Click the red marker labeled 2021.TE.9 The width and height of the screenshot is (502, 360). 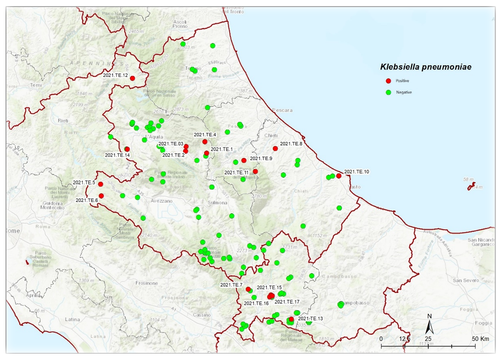click(x=244, y=160)
